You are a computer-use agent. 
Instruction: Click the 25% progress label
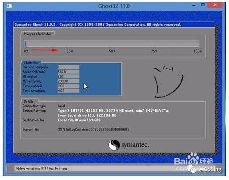click(x=70, y=51)
